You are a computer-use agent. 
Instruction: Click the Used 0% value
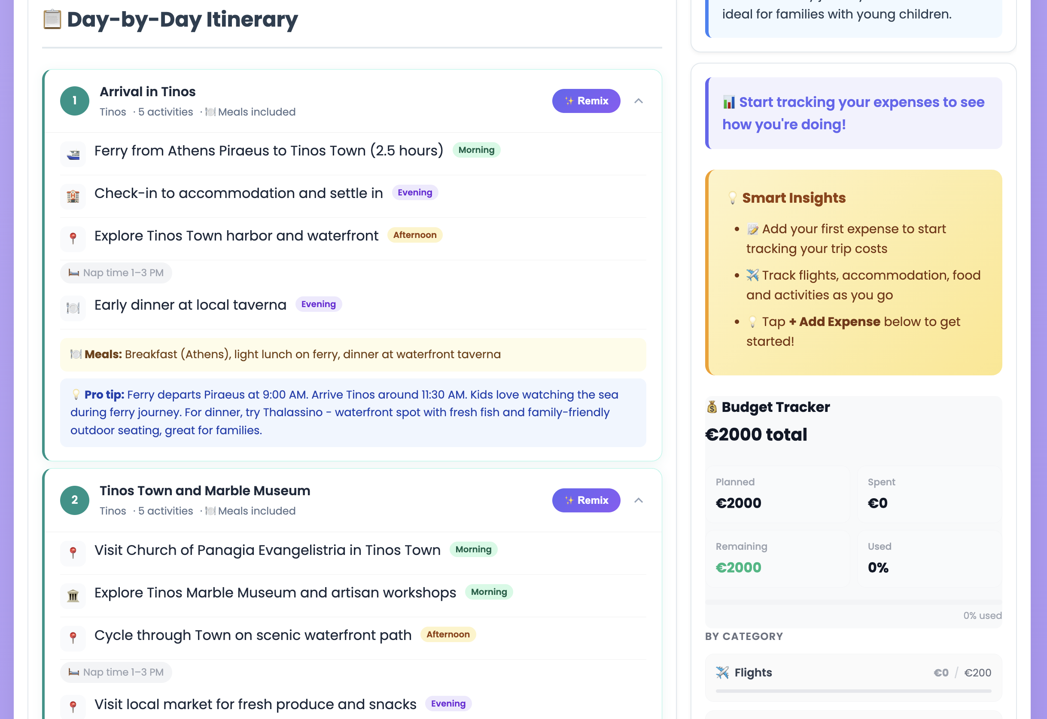pos(878,568)
